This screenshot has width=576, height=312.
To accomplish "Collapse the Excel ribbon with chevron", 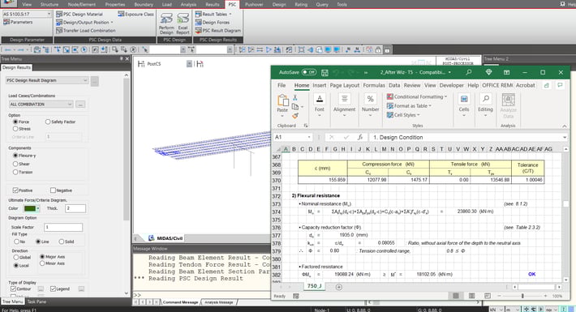I will [565, 126].
